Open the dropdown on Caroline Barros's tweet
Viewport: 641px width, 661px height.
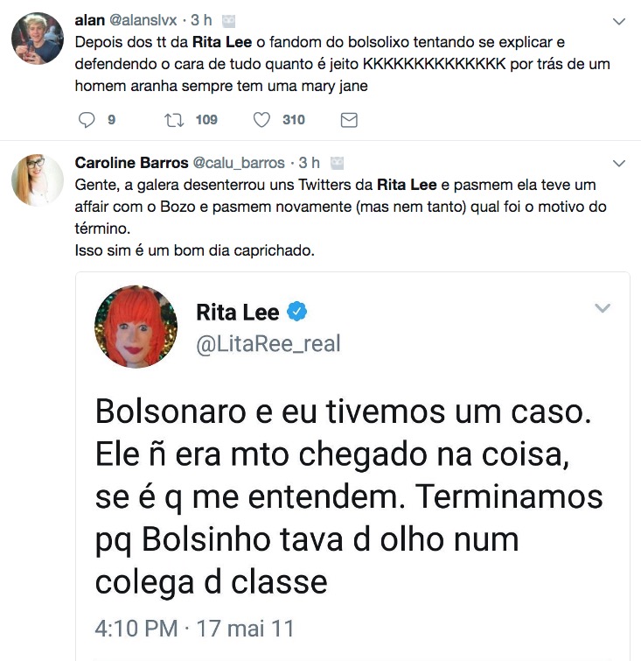[x=619, y=163]
